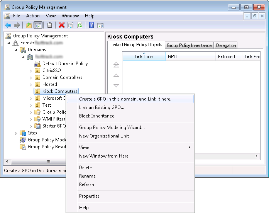This screenshot has width=269, height=213.
Task: Select Delete in the context menu
Action: (x=130, y=168)
